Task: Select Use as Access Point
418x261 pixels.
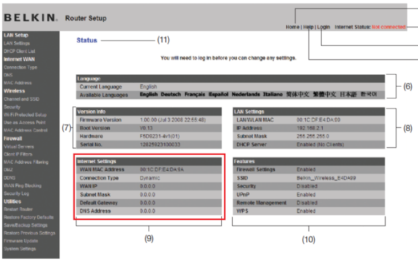Action: pos(25,122)
